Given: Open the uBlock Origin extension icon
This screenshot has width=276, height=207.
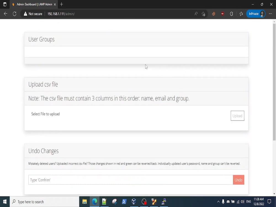Looking at the screenshot, I should tap(222, 14).
